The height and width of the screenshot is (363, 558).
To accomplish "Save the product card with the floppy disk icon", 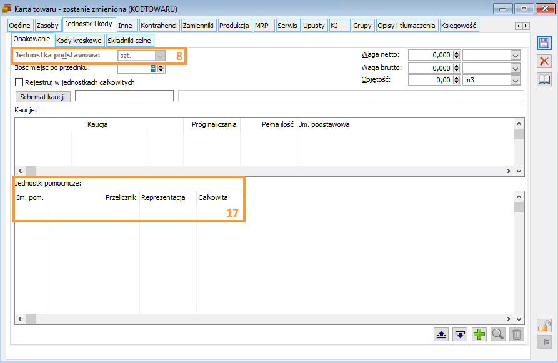I will (544, 43).
